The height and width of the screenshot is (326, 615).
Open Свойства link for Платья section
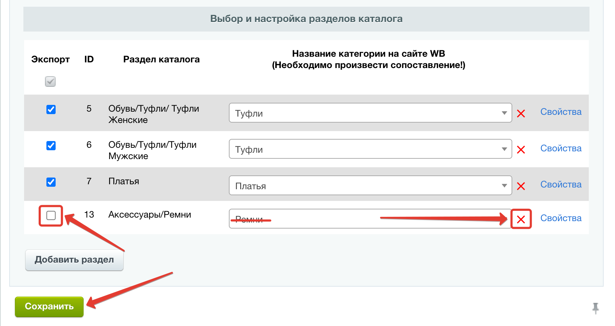pos(561,185)
